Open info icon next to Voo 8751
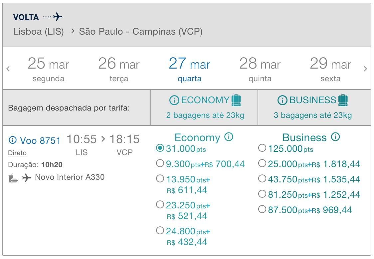The image size is (374, 259). [13, 140]
